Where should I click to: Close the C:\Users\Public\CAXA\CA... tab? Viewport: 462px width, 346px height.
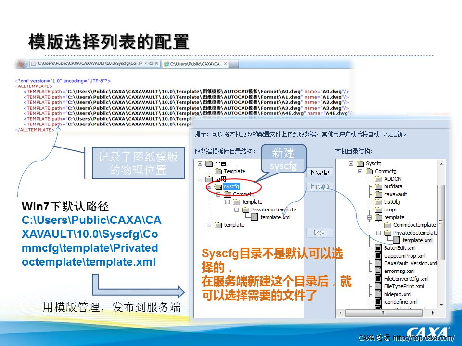tap(225, 64)
